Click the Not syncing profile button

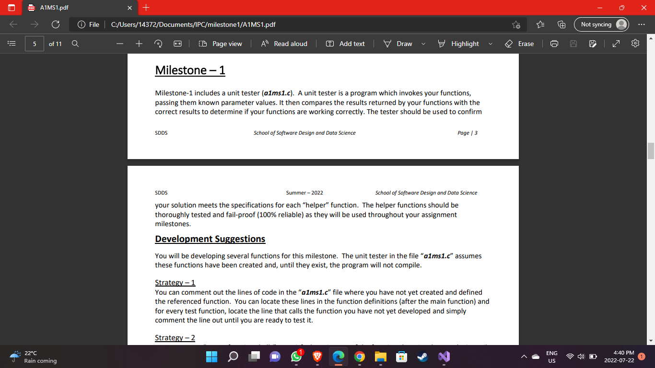[601, 24]
